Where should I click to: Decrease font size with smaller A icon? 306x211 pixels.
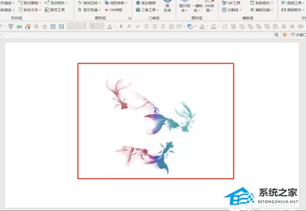138,27
